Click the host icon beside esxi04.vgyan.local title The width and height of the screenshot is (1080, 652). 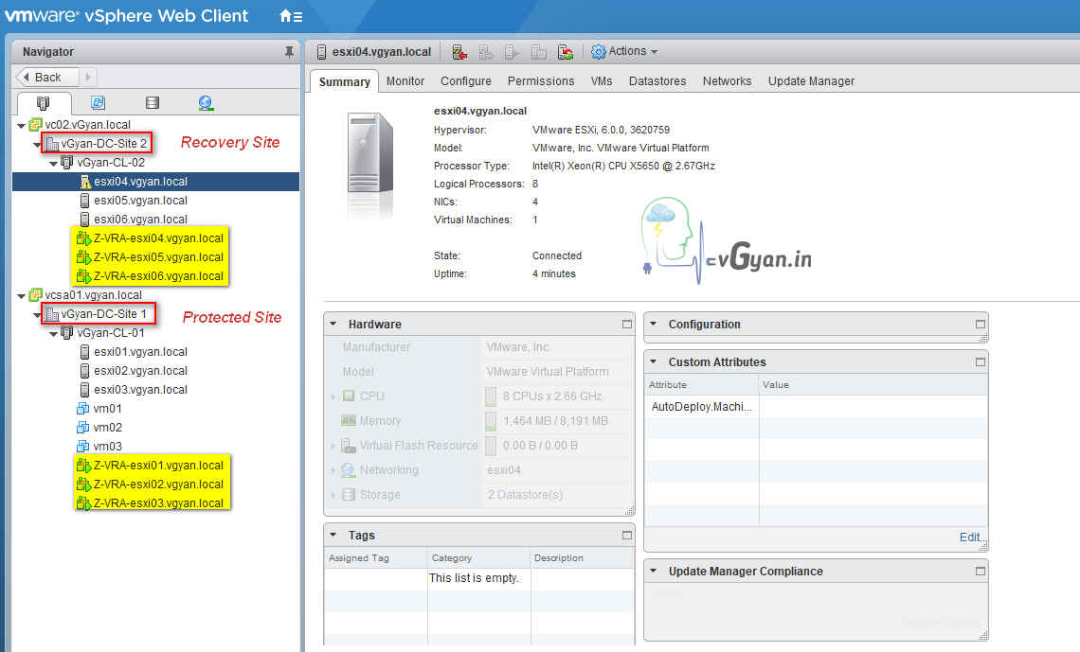click(321, 52)
